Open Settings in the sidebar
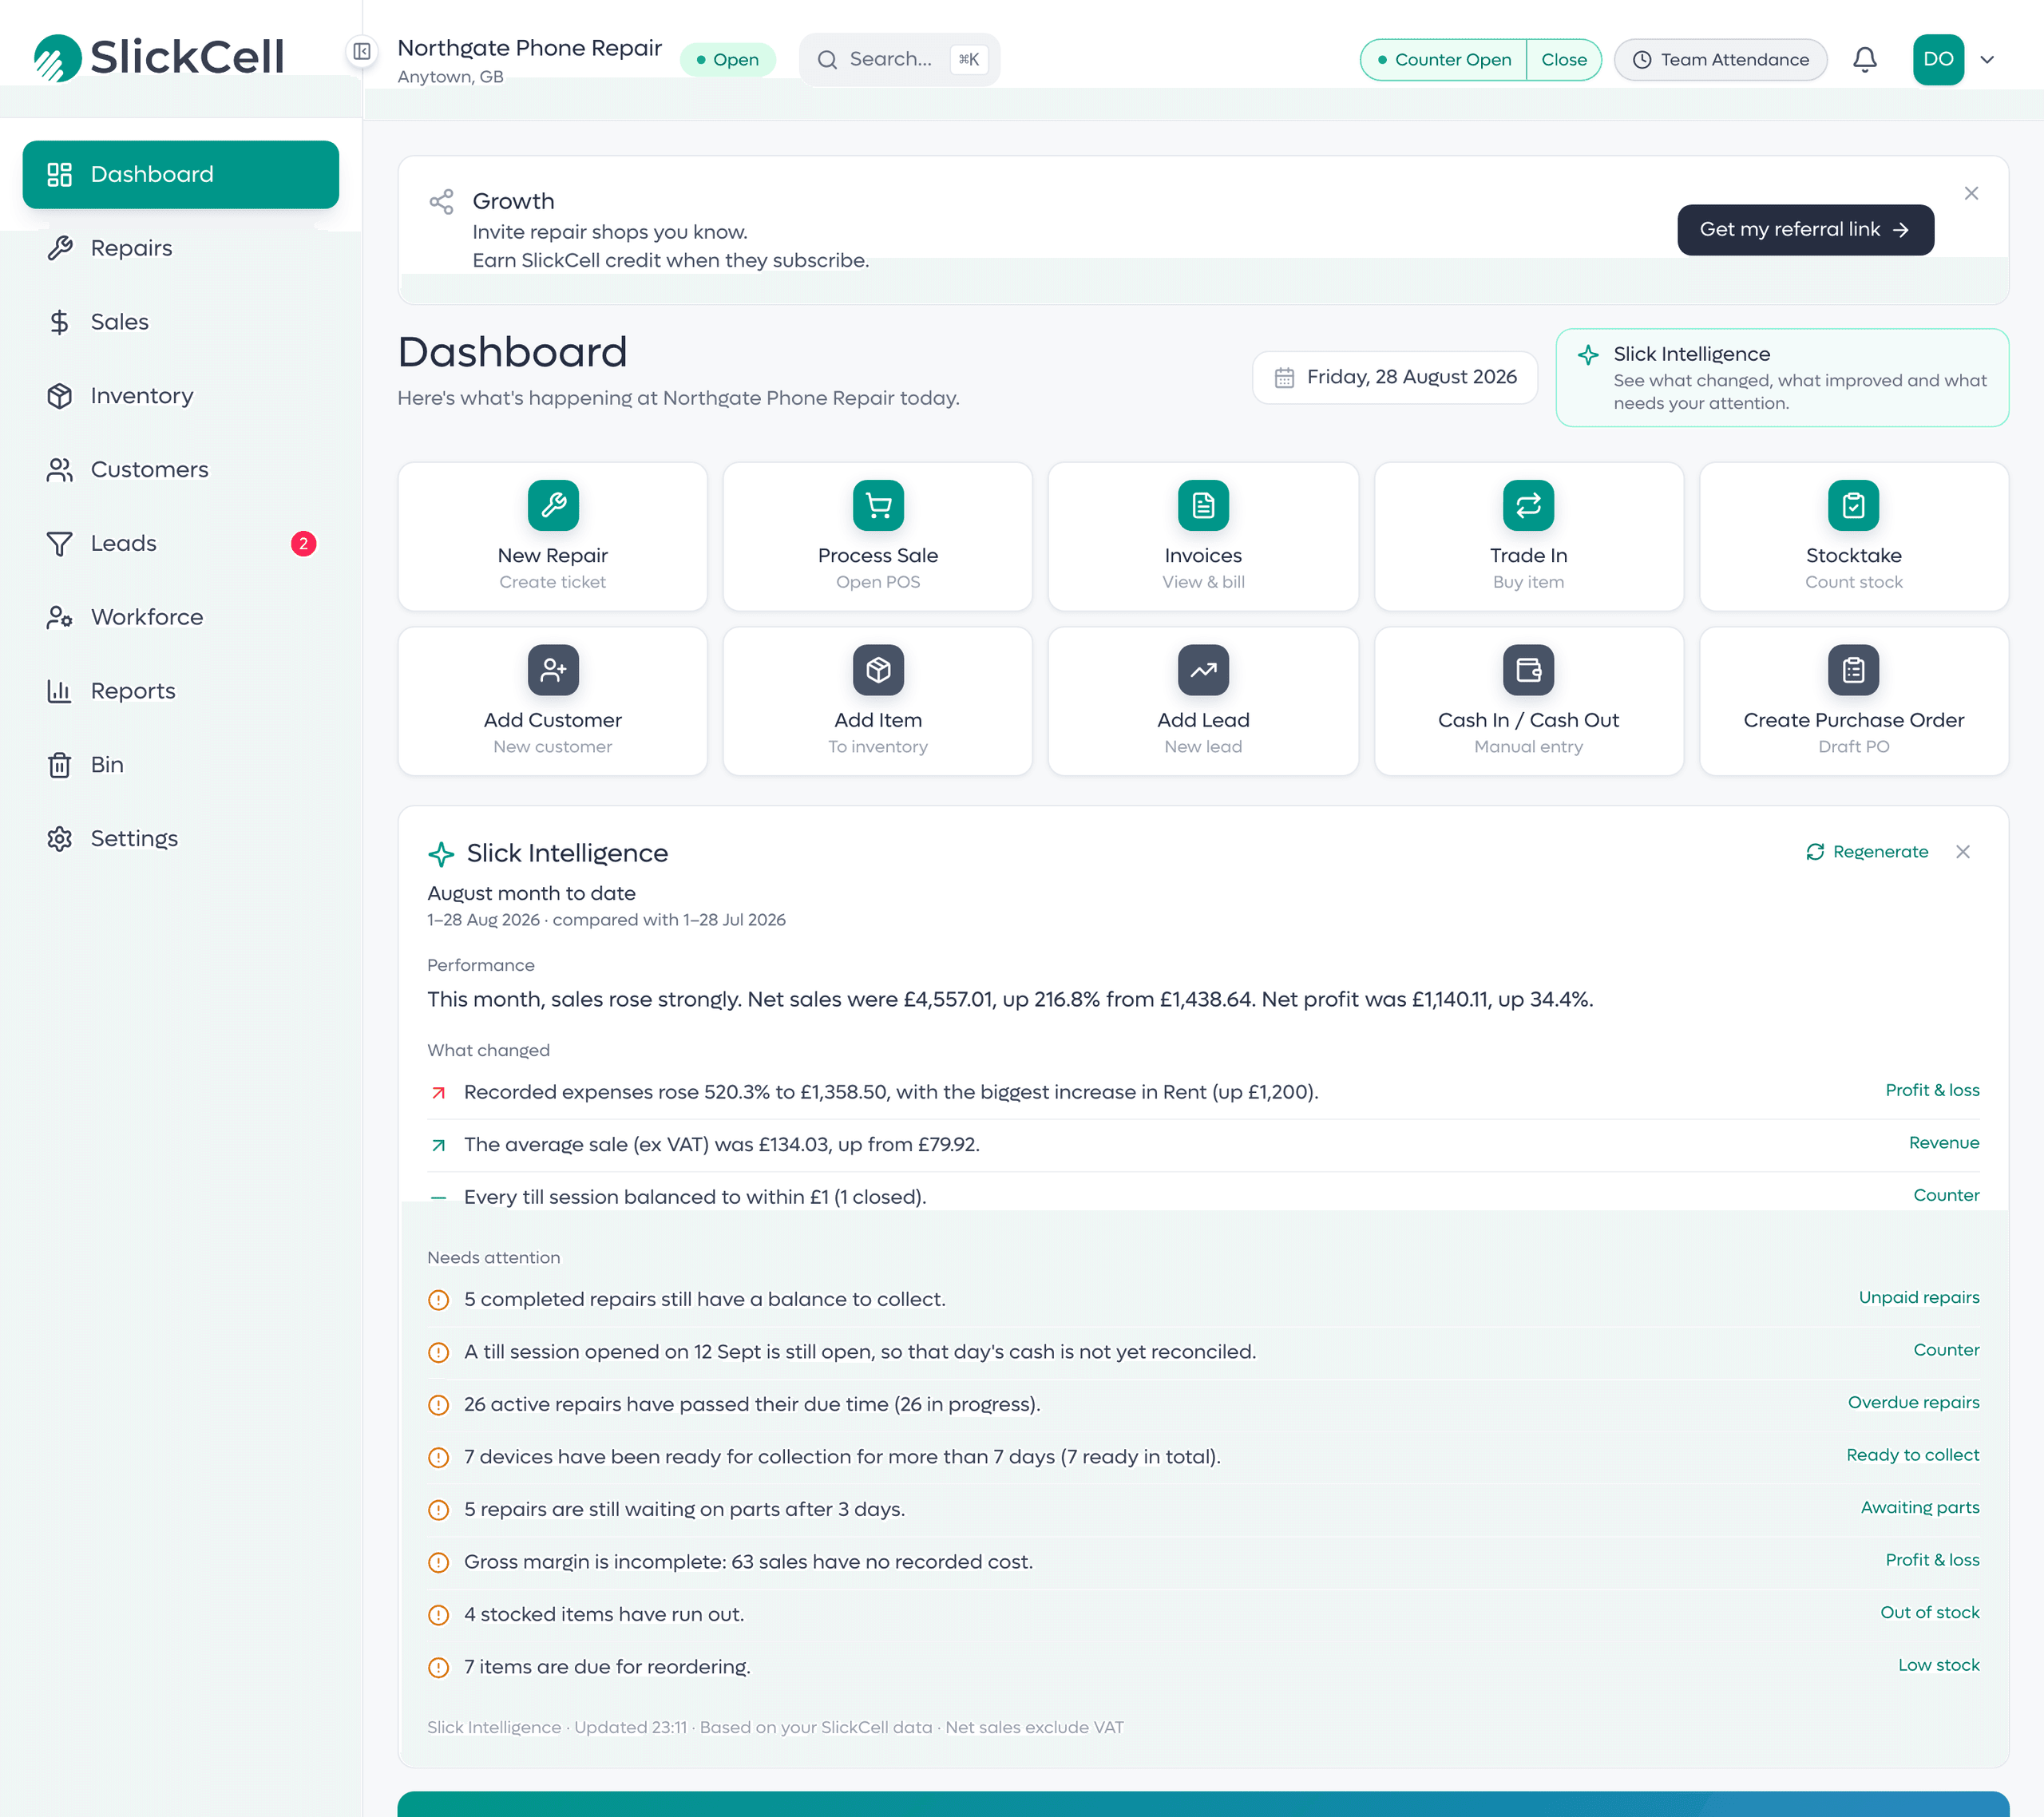The image size is (2044, 1817). pos(181,838)
